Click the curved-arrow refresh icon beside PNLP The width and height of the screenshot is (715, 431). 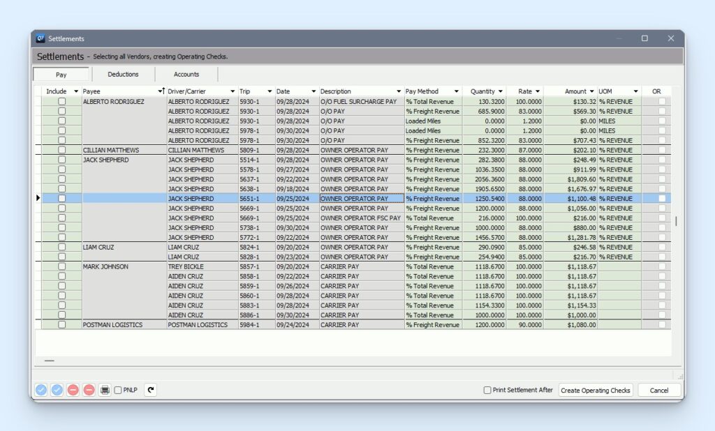(x=151, y=390)
